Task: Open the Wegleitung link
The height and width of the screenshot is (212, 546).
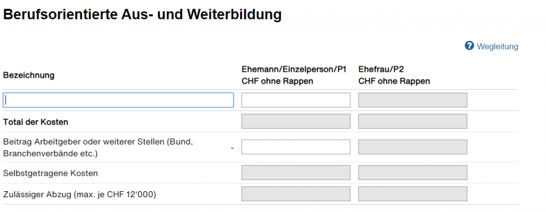Action: point(497,46)
